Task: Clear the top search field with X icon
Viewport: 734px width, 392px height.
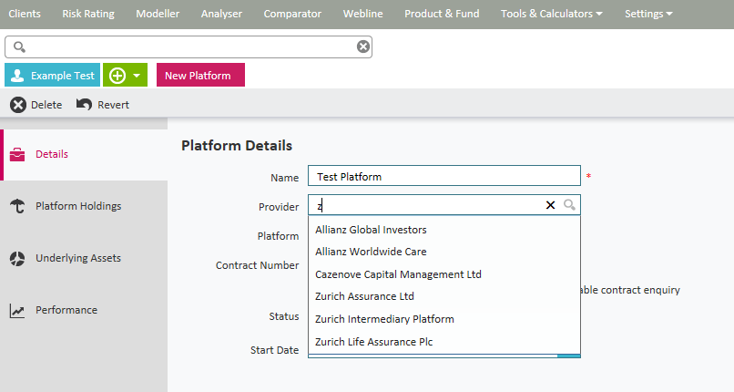Action: 362,47
